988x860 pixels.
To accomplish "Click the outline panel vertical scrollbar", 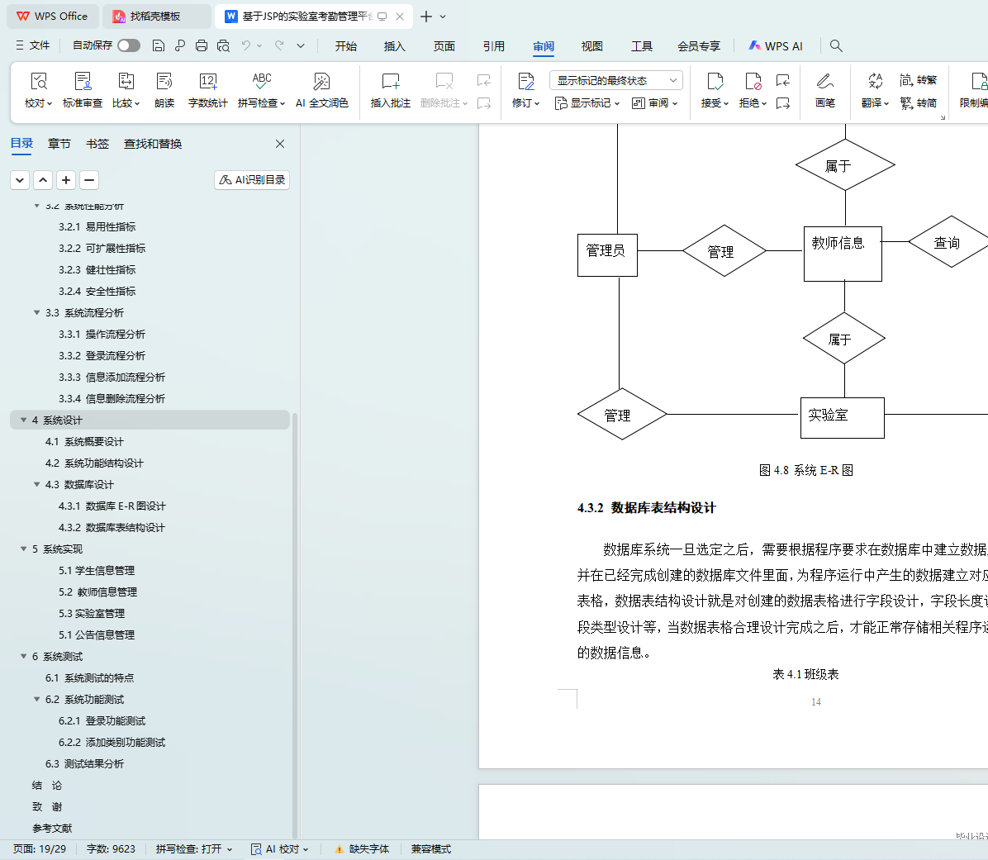I will 295,625.
